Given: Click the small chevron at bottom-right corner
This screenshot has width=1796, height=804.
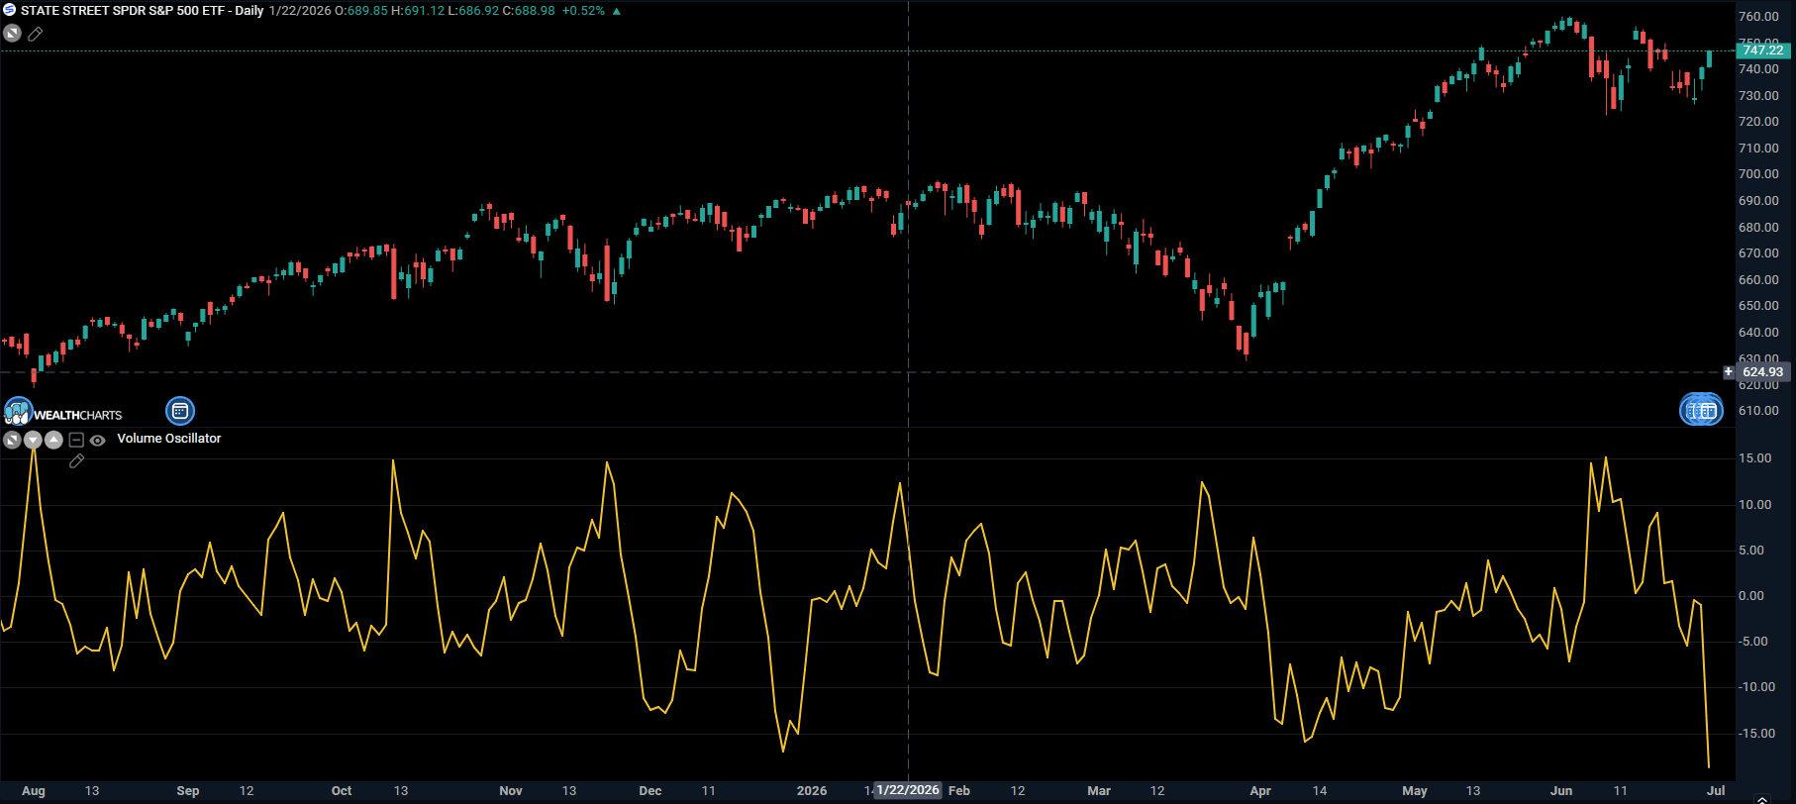Looking at the screenshot, I should pyautogui.click(x=1761, y=798).
